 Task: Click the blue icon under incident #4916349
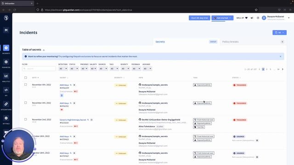click(62, 95)
